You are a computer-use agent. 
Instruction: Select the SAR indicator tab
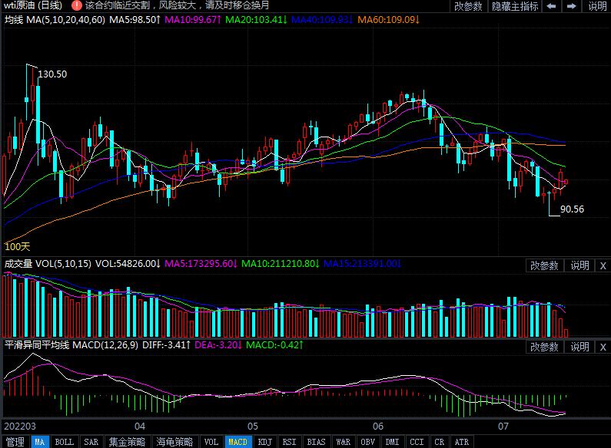point(91,442)
